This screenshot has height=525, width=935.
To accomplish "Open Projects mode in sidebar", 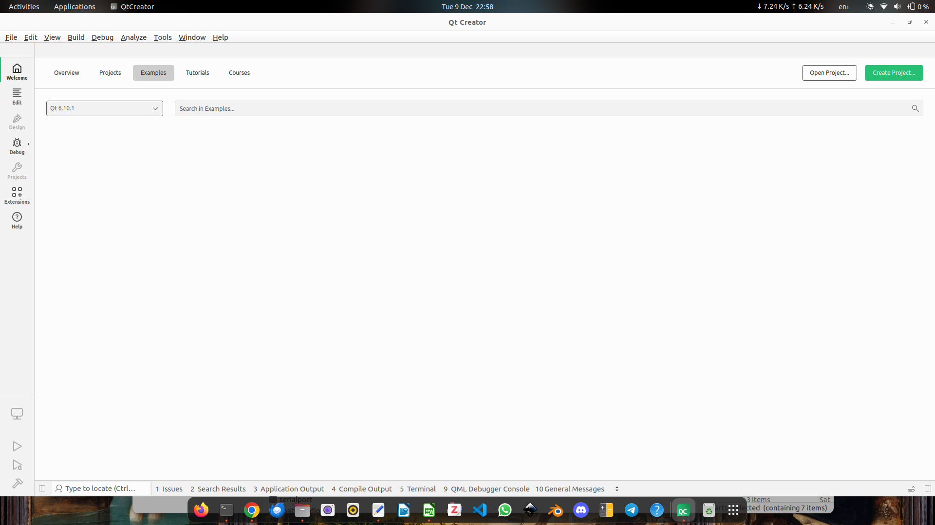I will pyautogui.click(x=17, y=171).
